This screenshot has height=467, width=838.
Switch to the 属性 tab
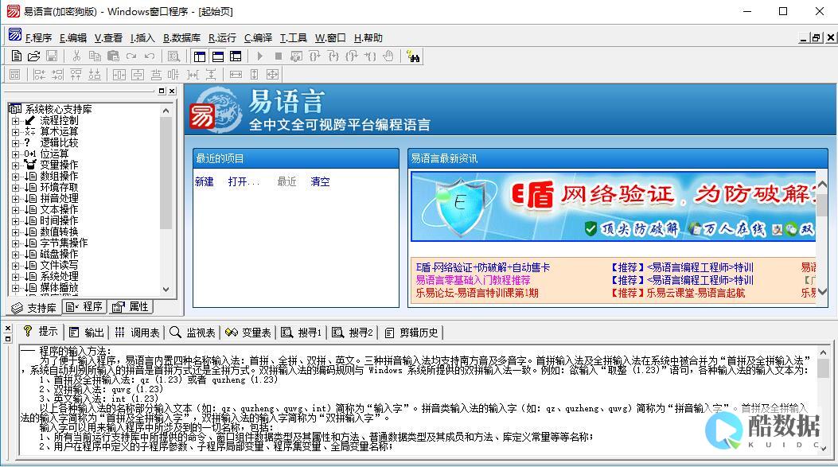point(131,307)
